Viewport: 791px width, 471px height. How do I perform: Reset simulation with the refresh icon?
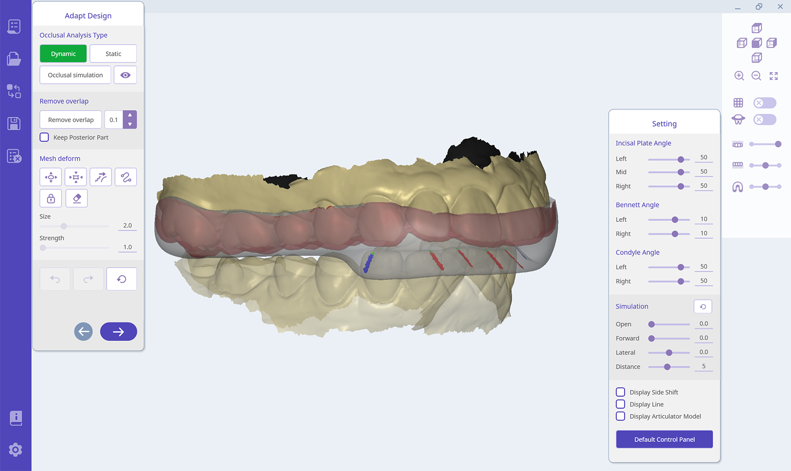click(x=703, y=307)
